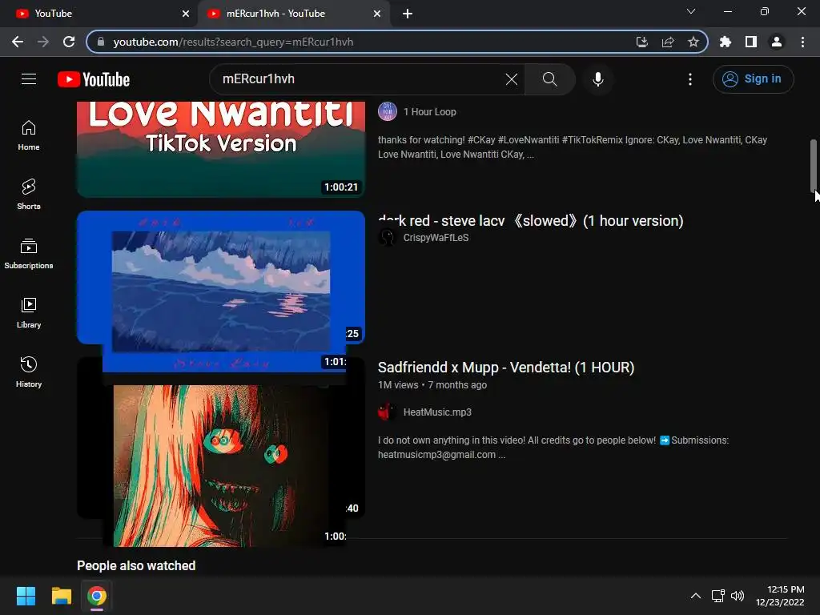
Task: Click the install app icon in address bar
Action: (641, 42)
